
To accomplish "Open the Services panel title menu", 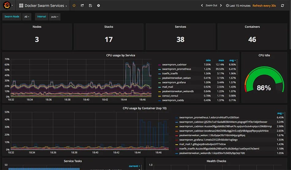I will (x=180, y=27).
